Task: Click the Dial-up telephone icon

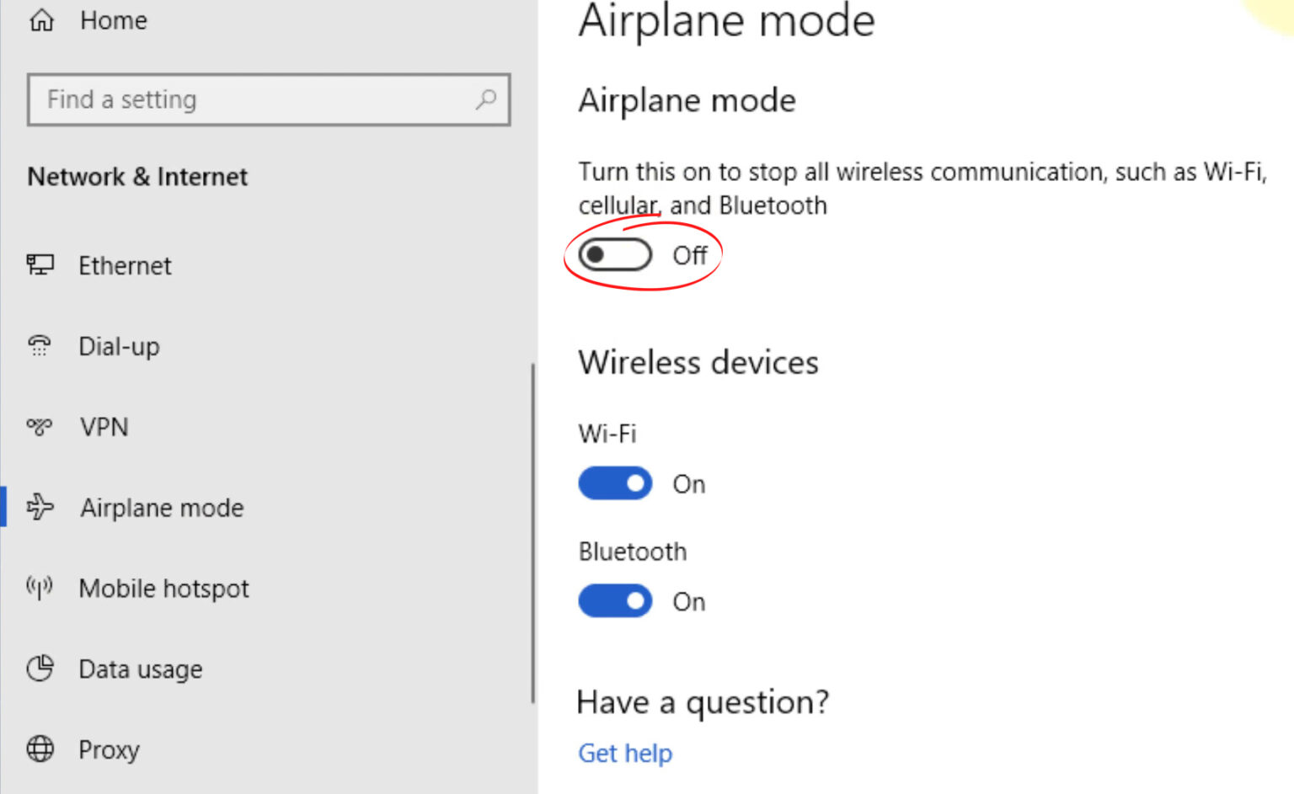Action: tap(40, 345)
